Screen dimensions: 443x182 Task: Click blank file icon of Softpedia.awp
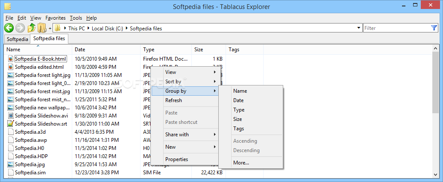[11, 140]
